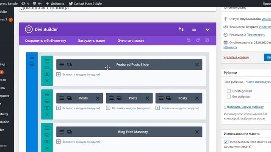Image resolution: width=271 pixels, height=152 pixels.
Task: Delete the three-Posts row
Action: point(47,114)
